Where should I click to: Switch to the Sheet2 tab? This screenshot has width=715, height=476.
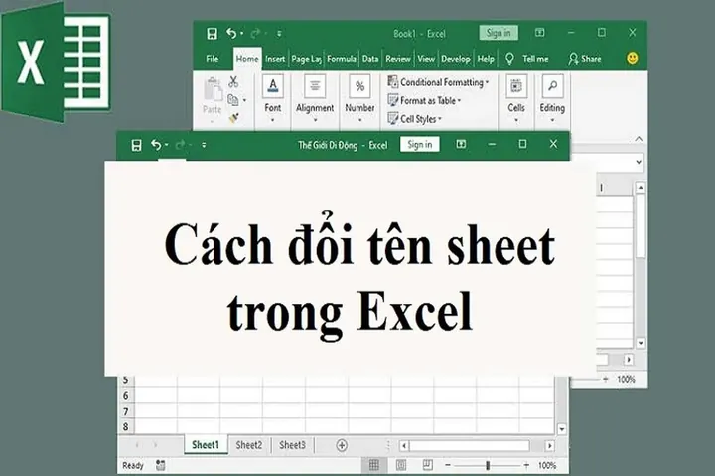(x=249, y=445)
